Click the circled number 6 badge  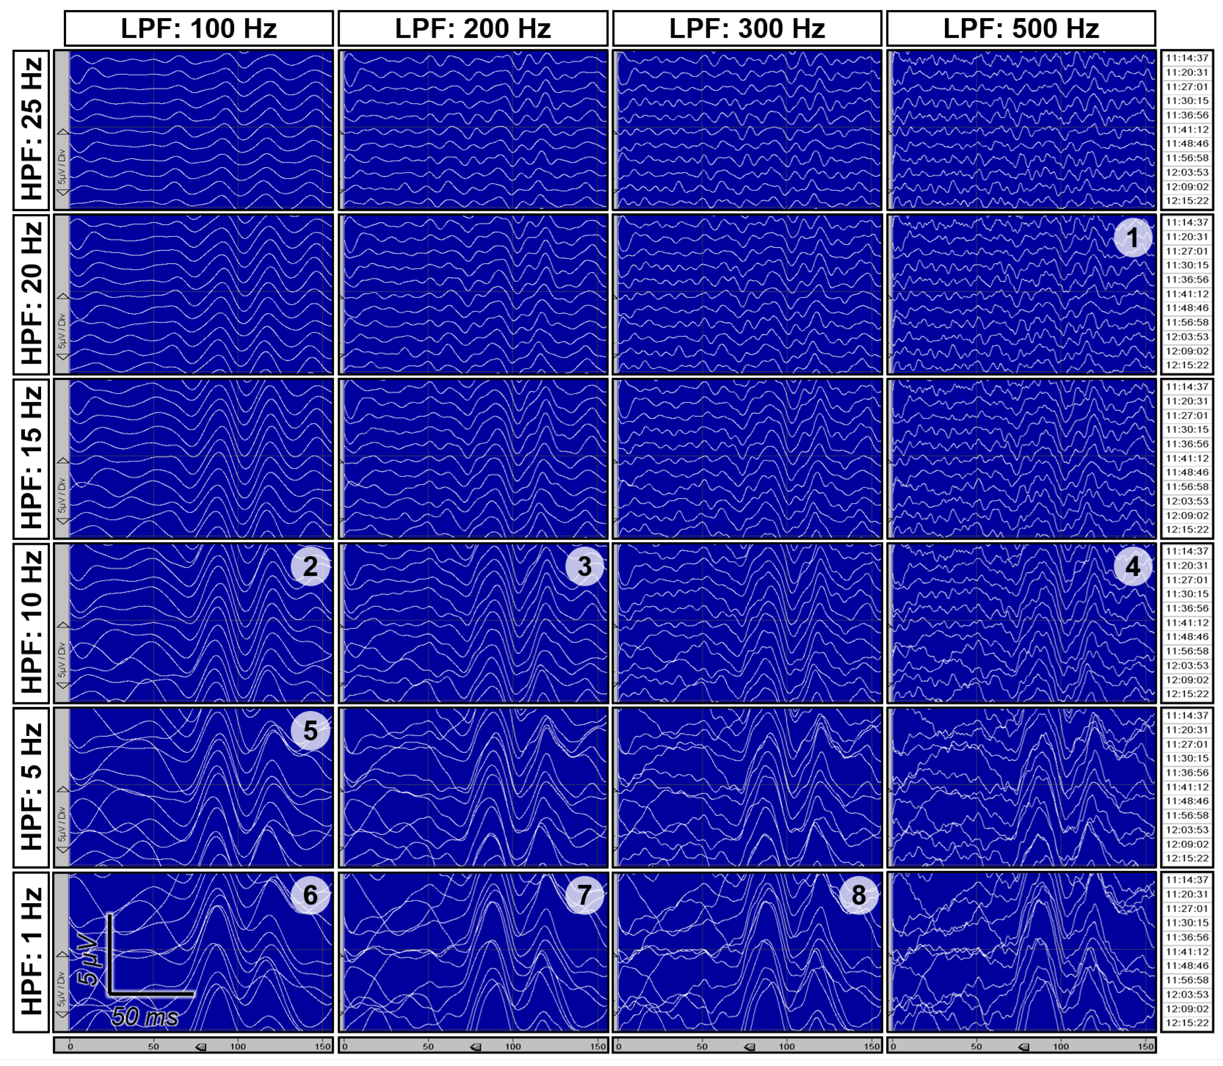[x=310, y=895]
